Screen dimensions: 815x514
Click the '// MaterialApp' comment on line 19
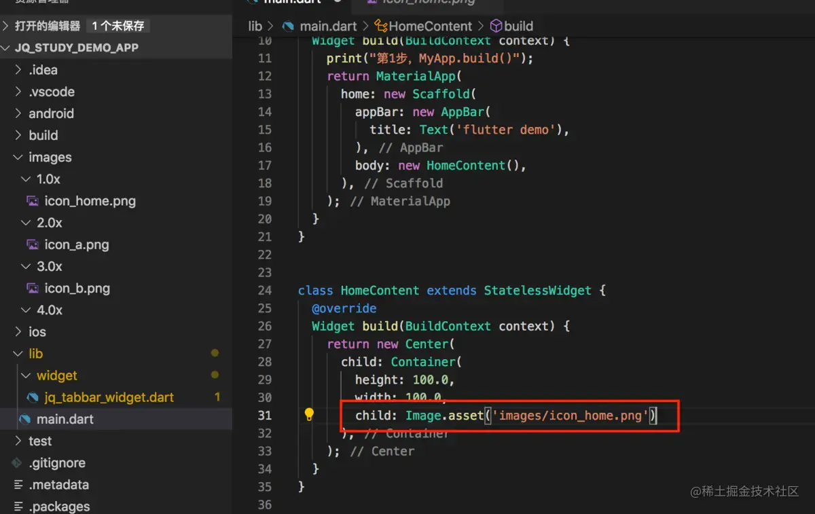400,201
